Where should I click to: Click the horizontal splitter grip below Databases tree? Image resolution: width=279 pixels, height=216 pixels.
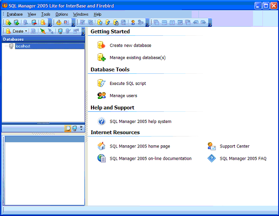point(43,123)
